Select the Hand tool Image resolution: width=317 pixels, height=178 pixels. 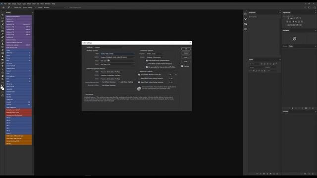(2, 76)
